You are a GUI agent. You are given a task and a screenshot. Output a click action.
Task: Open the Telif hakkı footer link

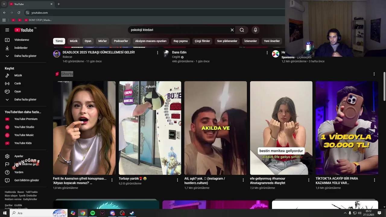[32, 192]
